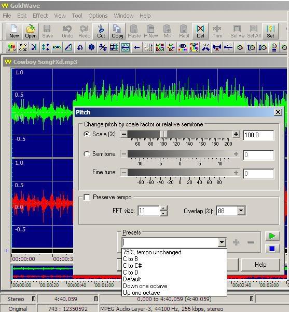Image resolution: width=289 pixels, height=312 pixels.
Task: Click the Paste toolbar icon
Action: point(134,31)
